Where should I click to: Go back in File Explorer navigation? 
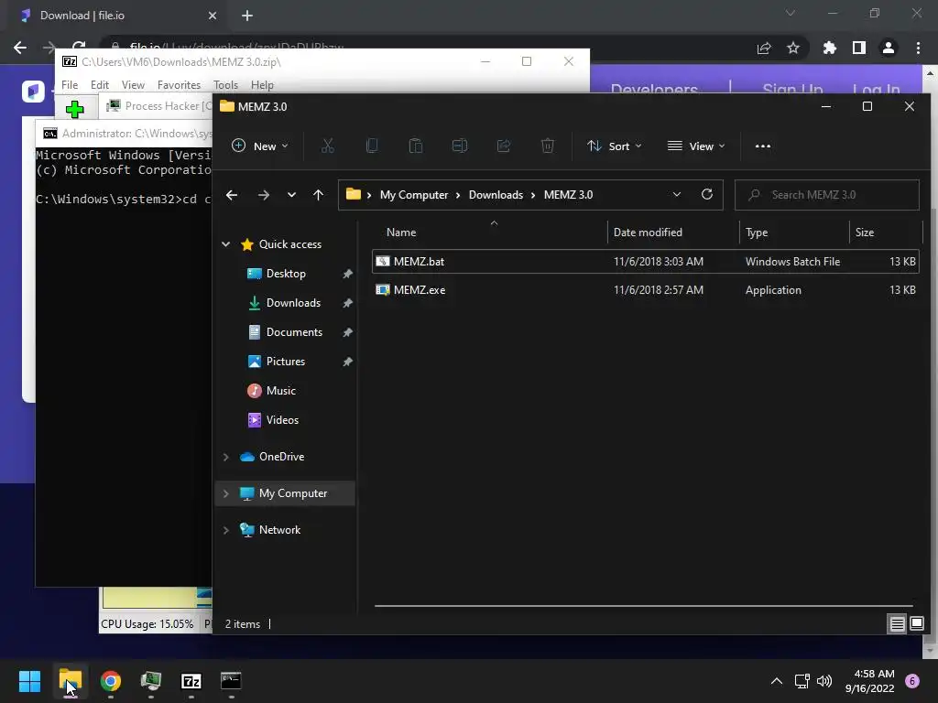tap(232, 195)
